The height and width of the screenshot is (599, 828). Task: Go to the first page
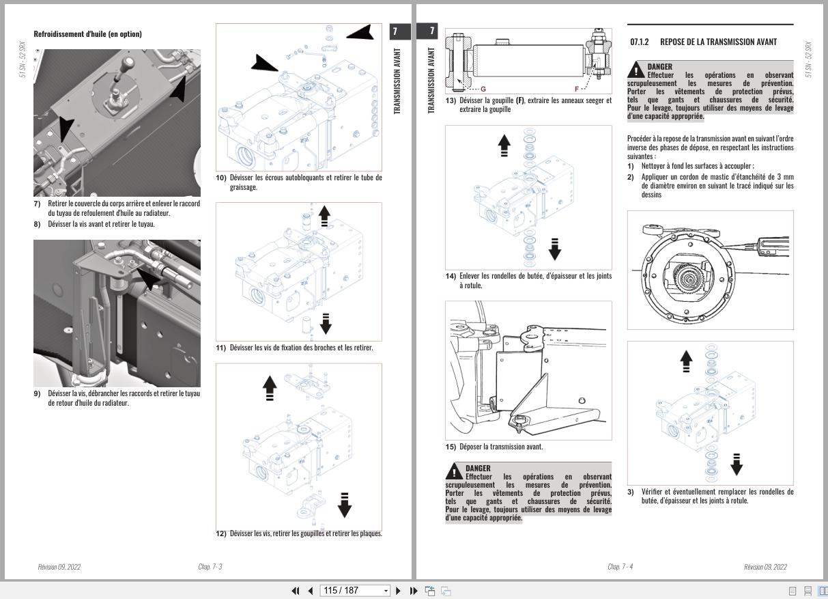coord(296,591)
